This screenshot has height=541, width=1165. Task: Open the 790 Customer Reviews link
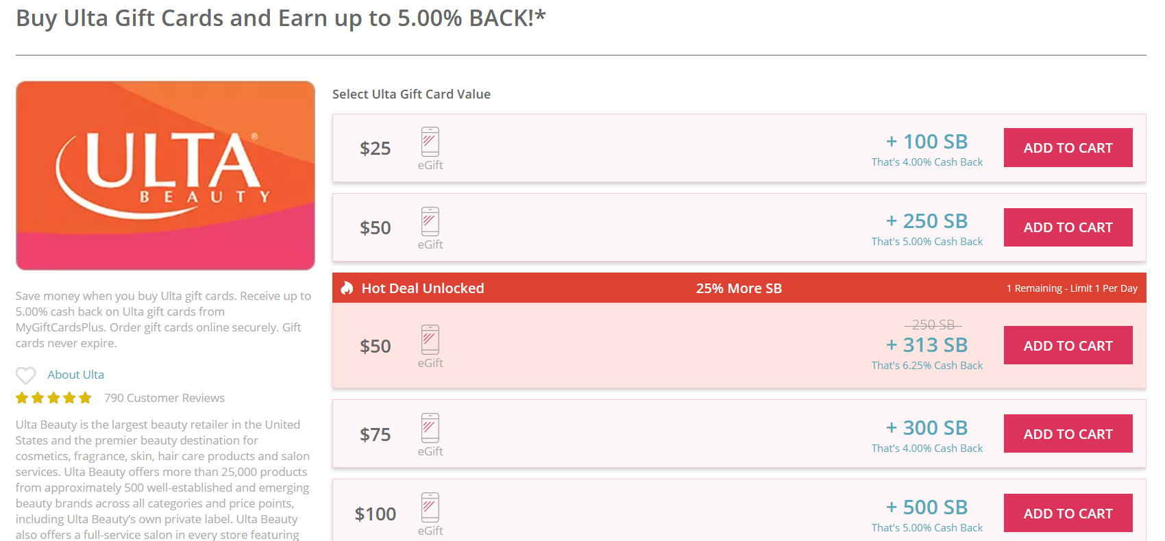pos(164,398)
